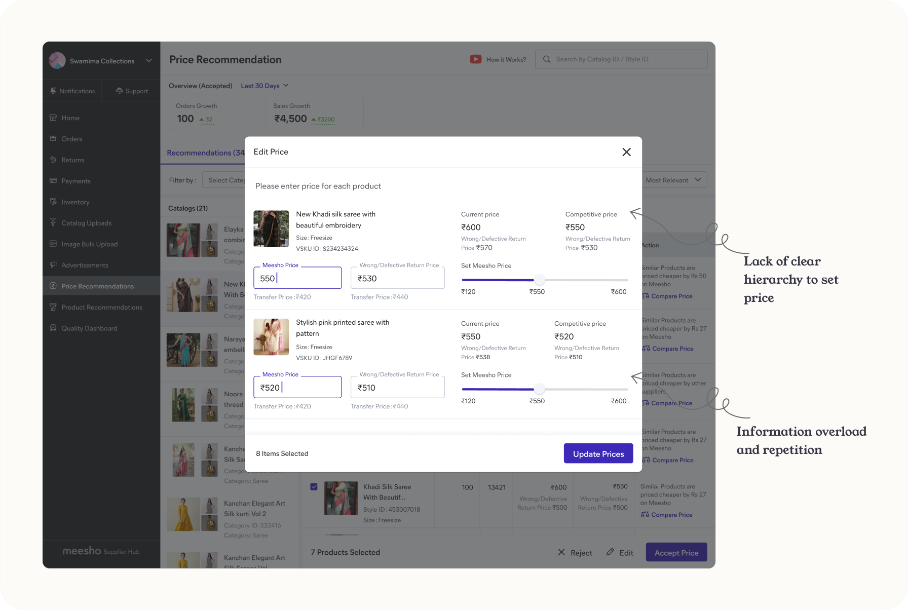908x610 pixels.
Task: Click the search magnifier icon
Action: coord(547,59)
